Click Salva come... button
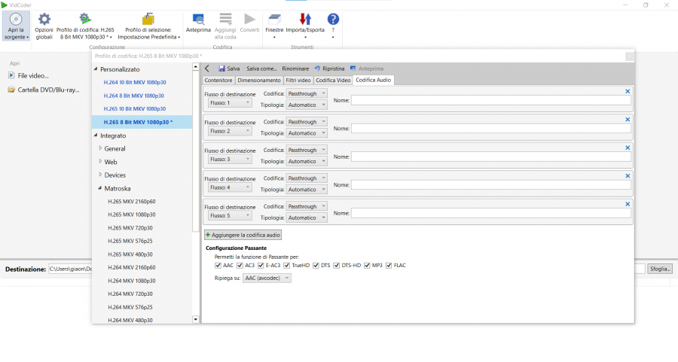 click(x=261, y=68)
